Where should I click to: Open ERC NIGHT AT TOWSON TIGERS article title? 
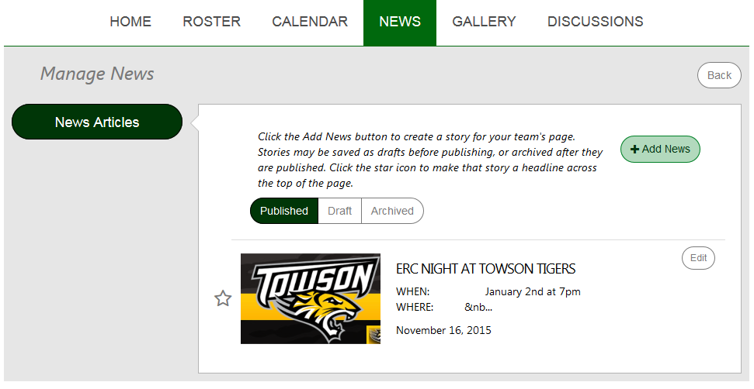[x=485, y=269]
